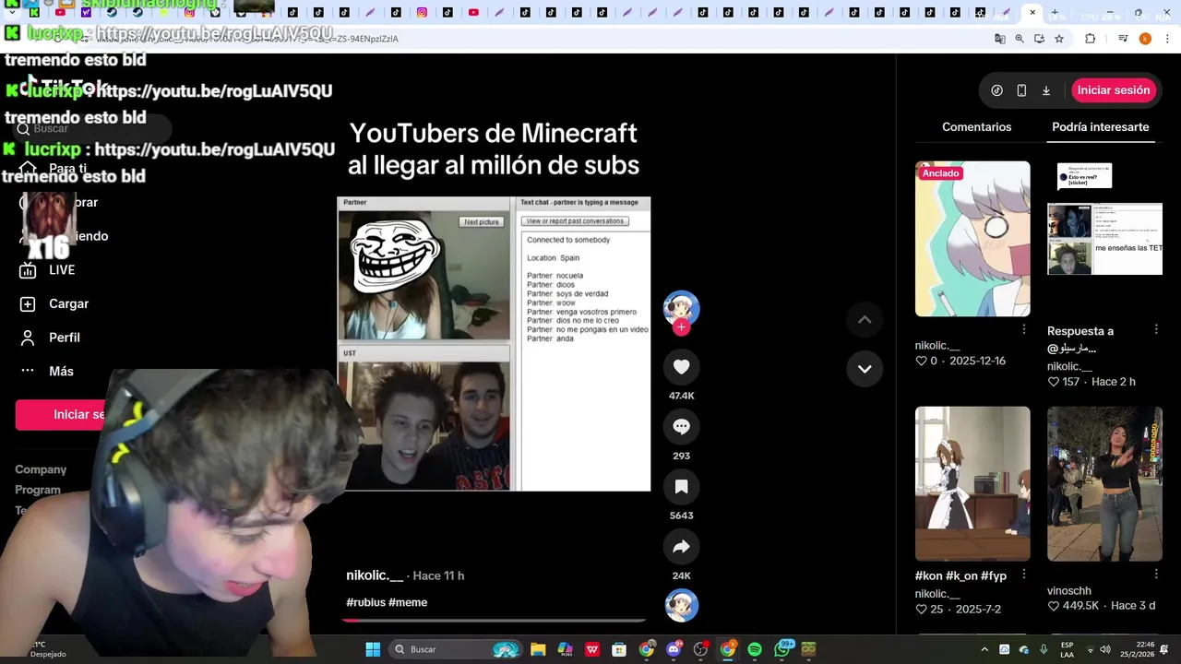This screenshot has width=1181, height=664.
Task: Click the #rubius hashtag
Action: 365,602
